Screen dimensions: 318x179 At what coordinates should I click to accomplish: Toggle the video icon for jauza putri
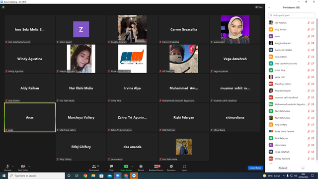(313, 77)
